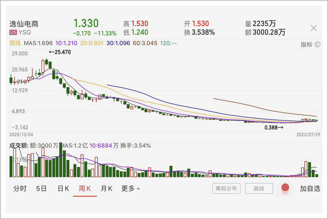This screenshot has height=219, width=328.
Task: Click the 60:3.045 moving average legend
Action: coord(145,43)
